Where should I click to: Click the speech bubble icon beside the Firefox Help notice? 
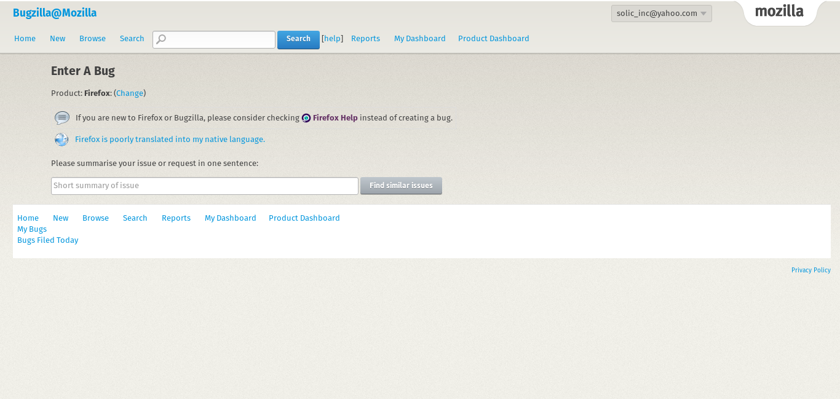point(62,117)
